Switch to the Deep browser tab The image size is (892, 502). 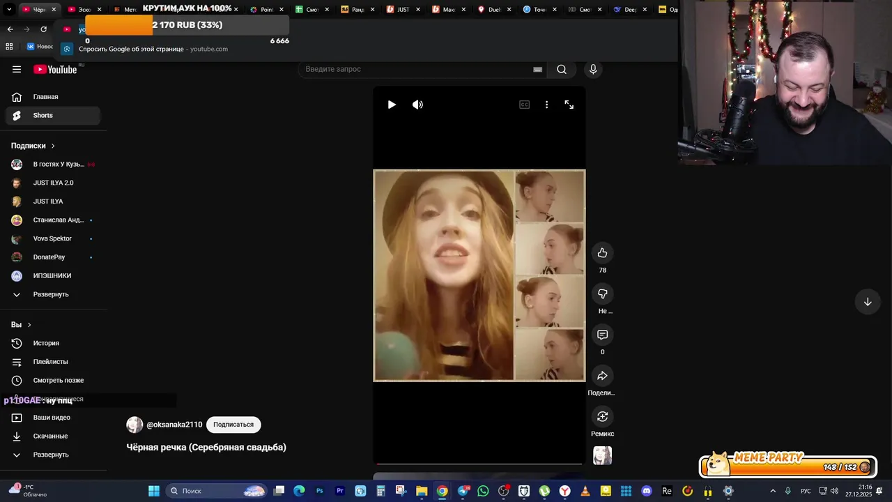pos(631,10)
